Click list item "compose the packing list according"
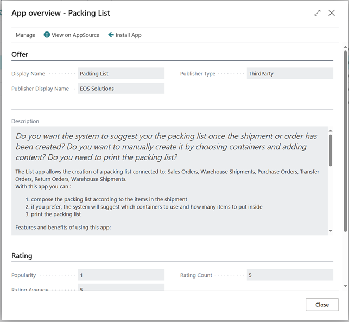Screen dimensions: 349x322 click(x=109, y=199)
